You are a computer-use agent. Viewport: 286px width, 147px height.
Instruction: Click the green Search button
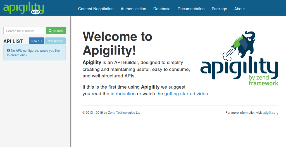coord(56,31)
